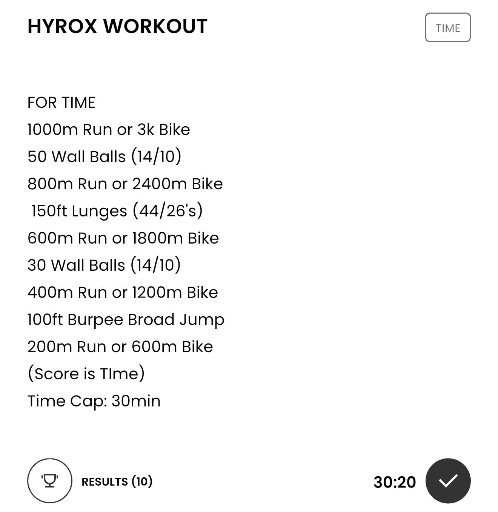Click the 30 Wall Balls line

(x=104, y=265)
